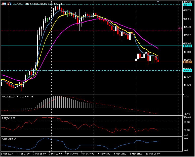Click the MACD scale value 0.427
195x157 pixels.
tap(187, 96)
